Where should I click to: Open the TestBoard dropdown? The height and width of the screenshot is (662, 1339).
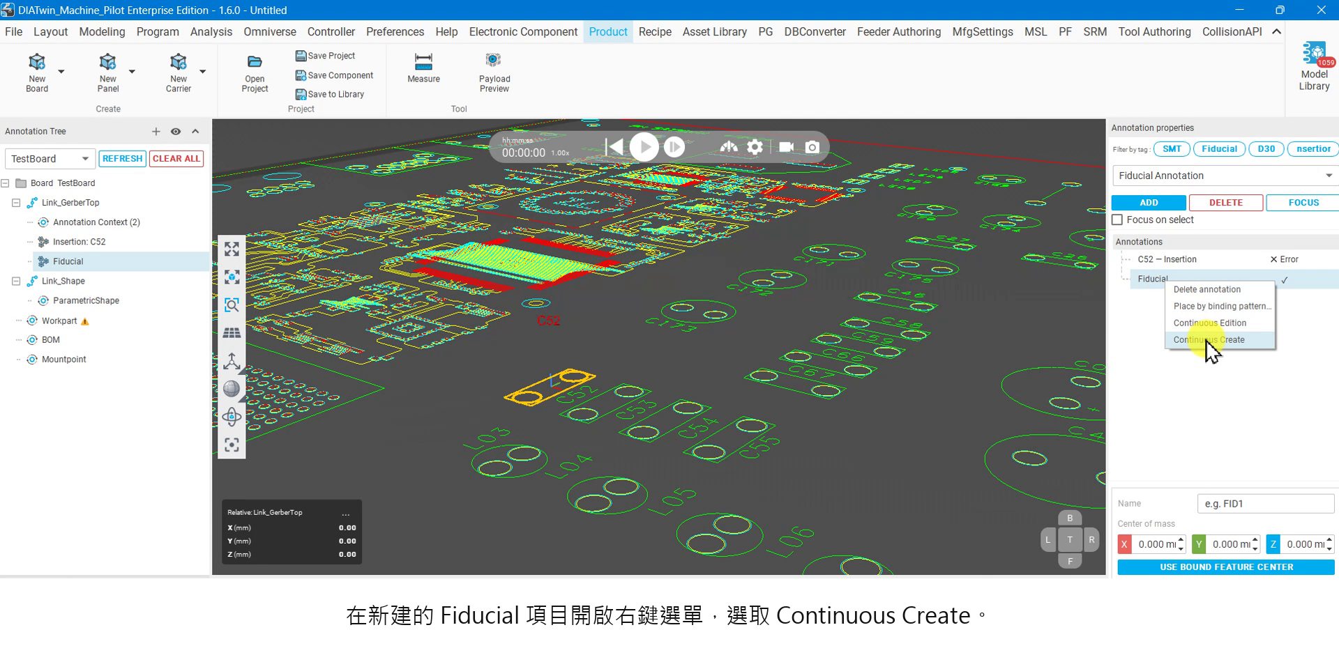(x=50, y=159)
